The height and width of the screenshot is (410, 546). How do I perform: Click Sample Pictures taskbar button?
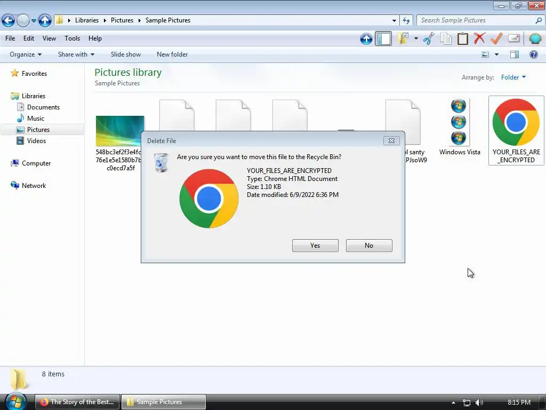[164, 402]
